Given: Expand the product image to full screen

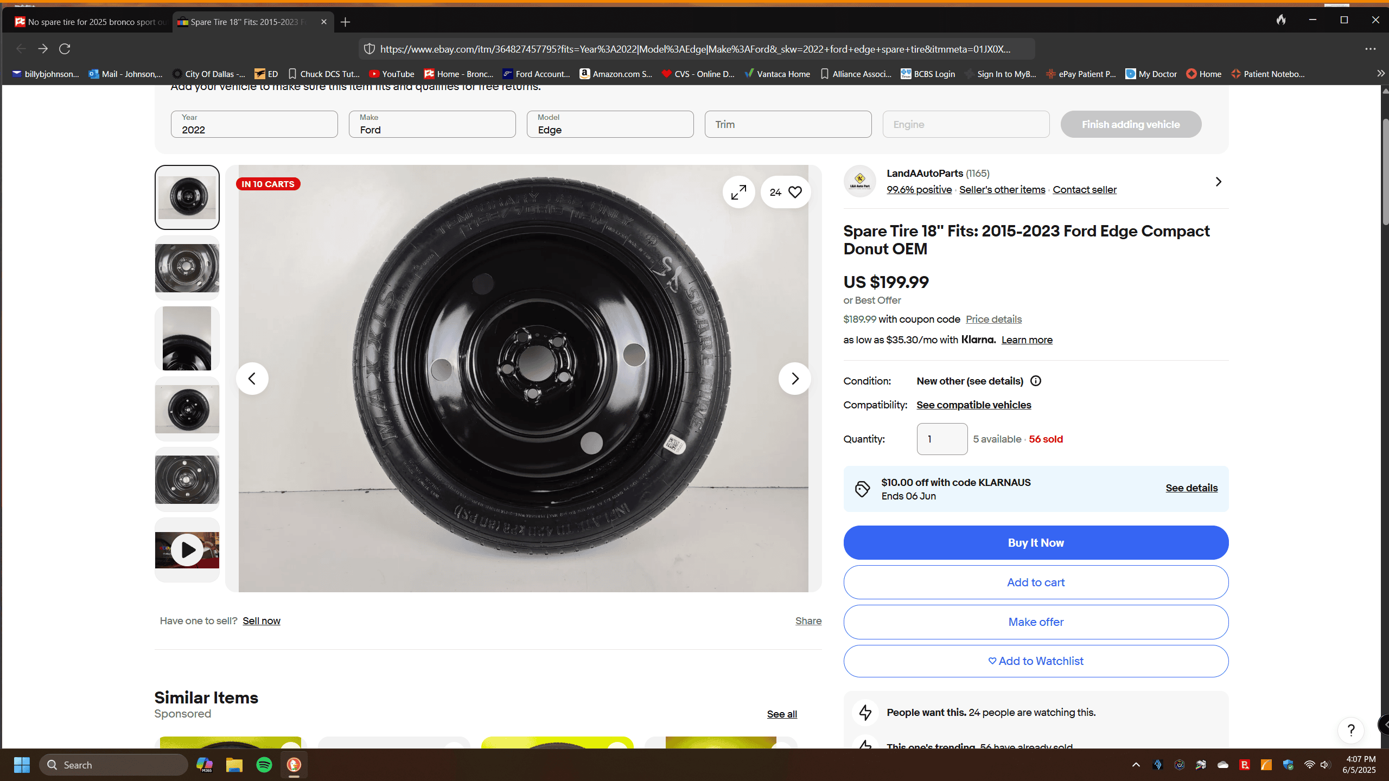Looking at the screenshot, I should tap(739, 192).
